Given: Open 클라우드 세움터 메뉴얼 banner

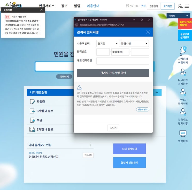Looking at the screenshot, I should pos(185,23).
